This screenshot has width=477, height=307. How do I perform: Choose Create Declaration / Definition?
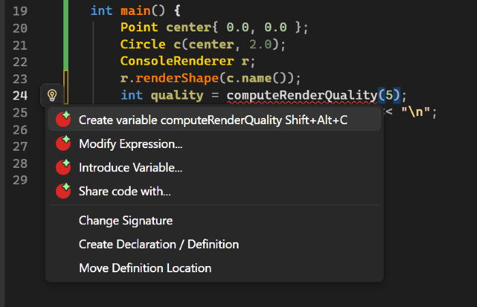coord(159,244)
